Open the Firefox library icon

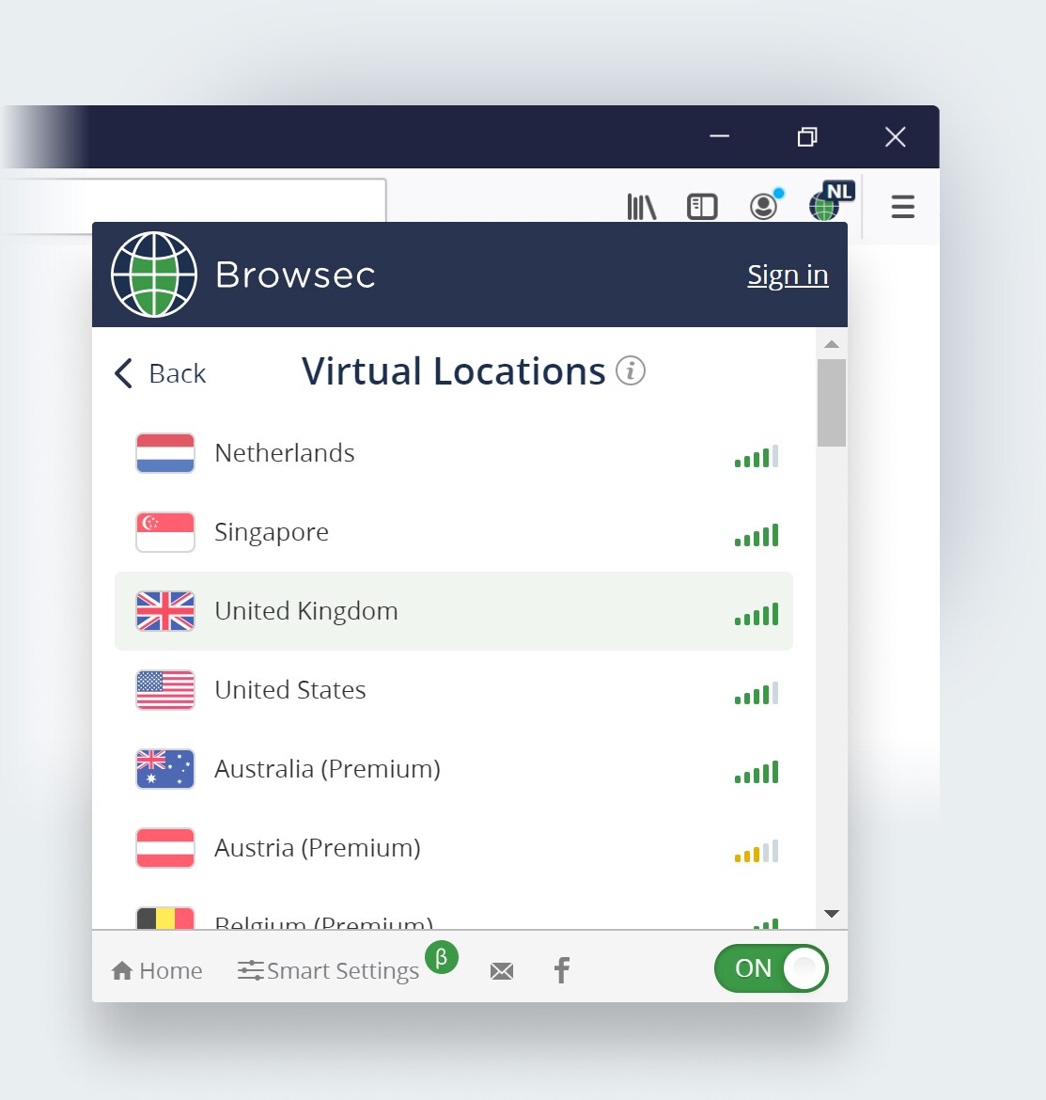[x=641, y=207]
